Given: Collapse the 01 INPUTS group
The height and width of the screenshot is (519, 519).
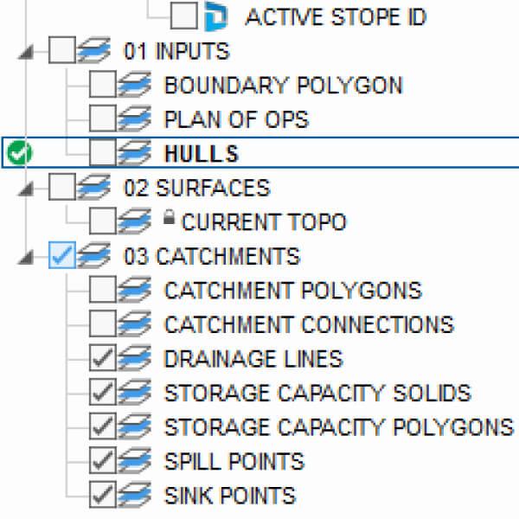Looking at the screenshot, I should 26,52.
